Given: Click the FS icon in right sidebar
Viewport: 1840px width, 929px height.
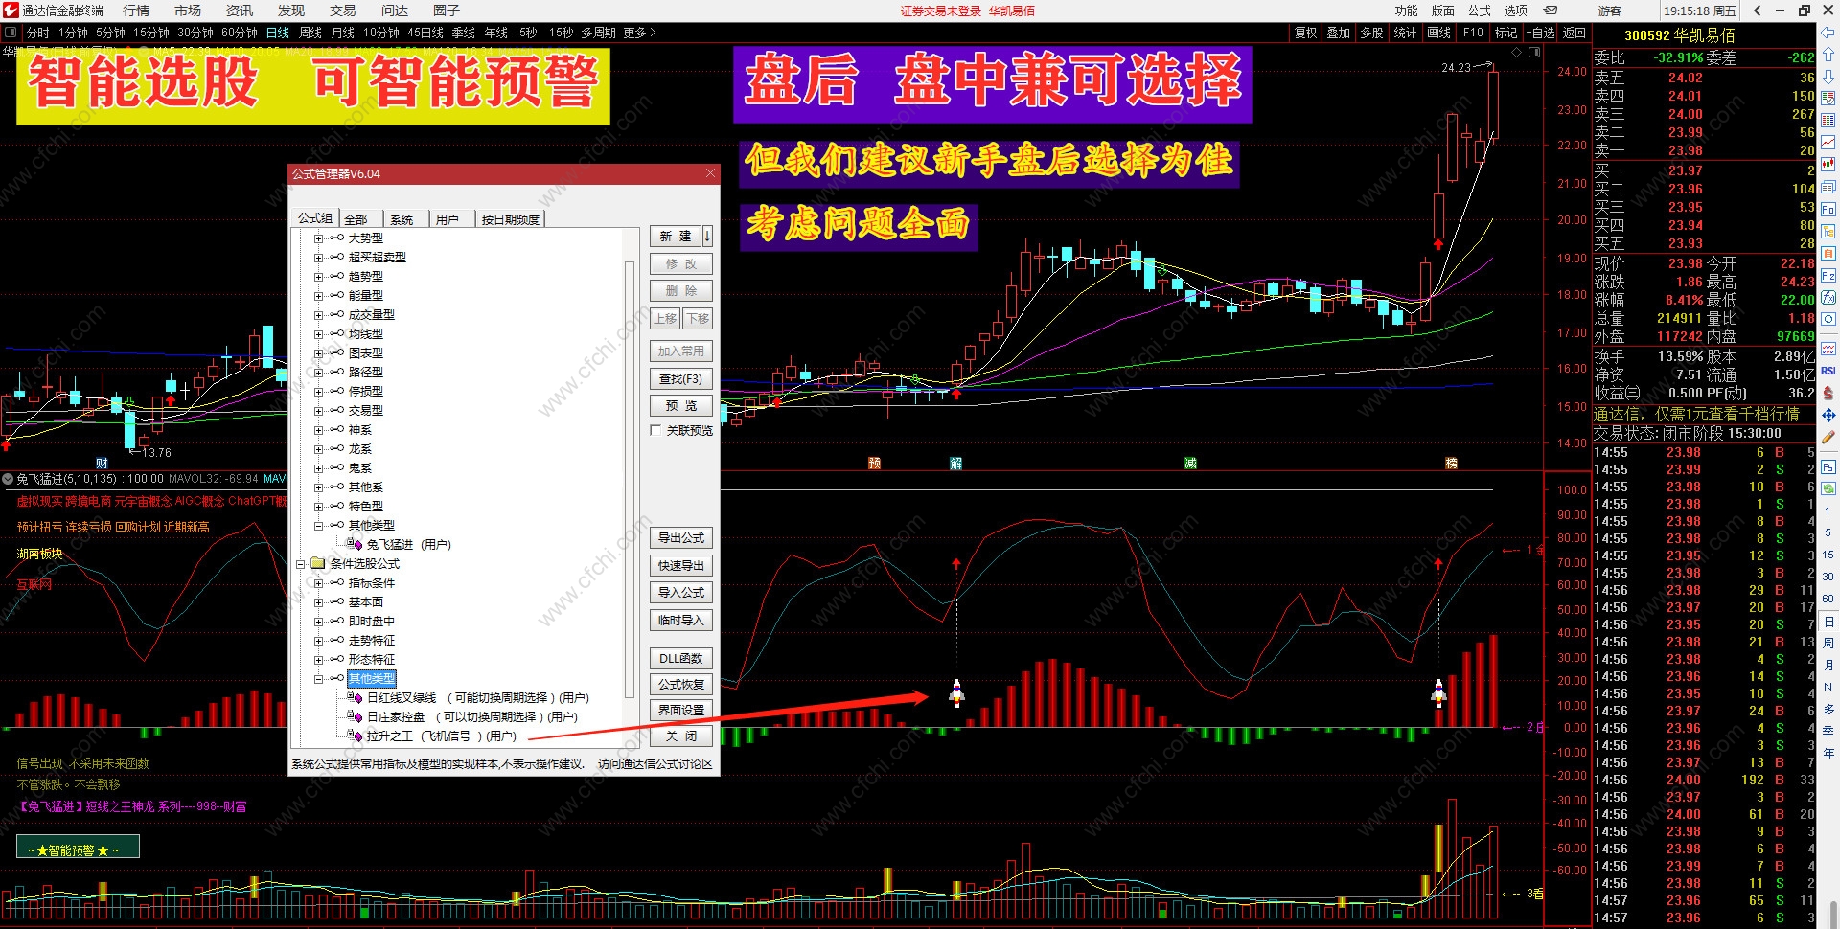Looking at the screenshot, I should pyautogui.click(x=1828, y=467).
